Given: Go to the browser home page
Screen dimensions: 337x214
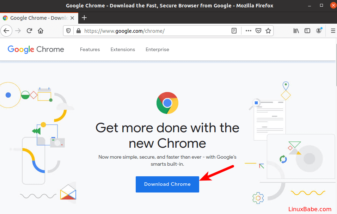Looking at the screenshot, I should click(40, 31).
